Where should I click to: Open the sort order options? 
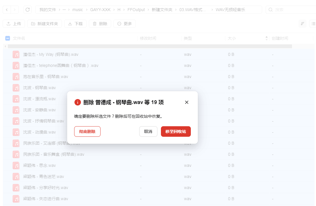tap(302, 24)
